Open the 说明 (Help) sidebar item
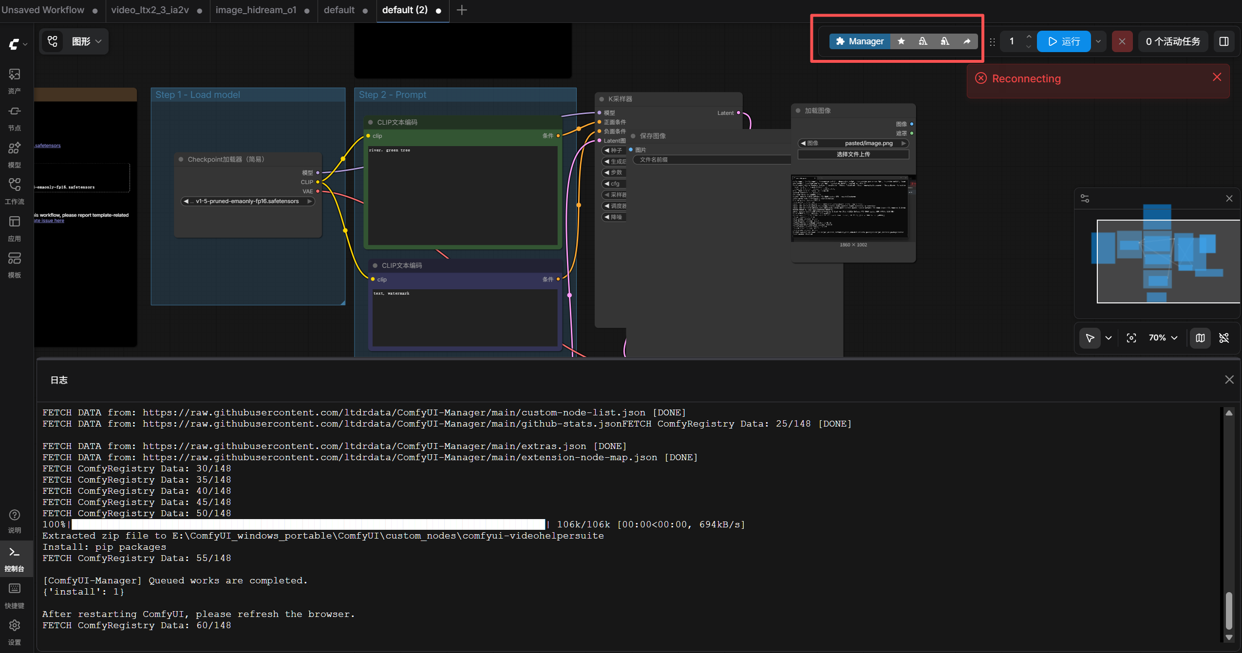Image resolution: width=1242 pixels, height=653 pixels. pyautogui.click(x=15, y=521)
